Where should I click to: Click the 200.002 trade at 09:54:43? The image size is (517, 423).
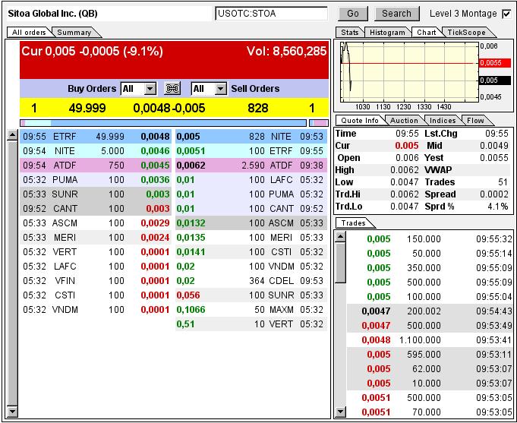coord(430,311)
